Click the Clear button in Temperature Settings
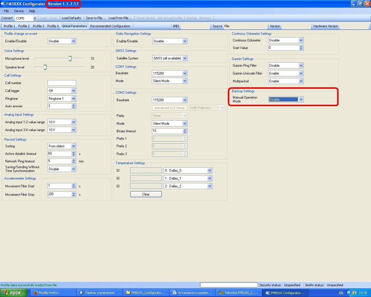This screenshot has height=297, width=371. (x=146, y=194)
